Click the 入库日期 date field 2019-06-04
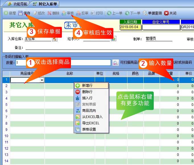The width and height of the screenshot is (194, 165). click(x=130, y=27)
